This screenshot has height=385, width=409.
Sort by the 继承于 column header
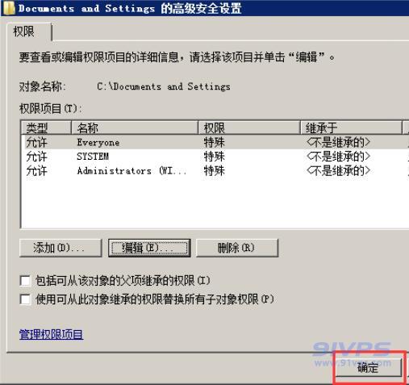[x=351, y=128]
